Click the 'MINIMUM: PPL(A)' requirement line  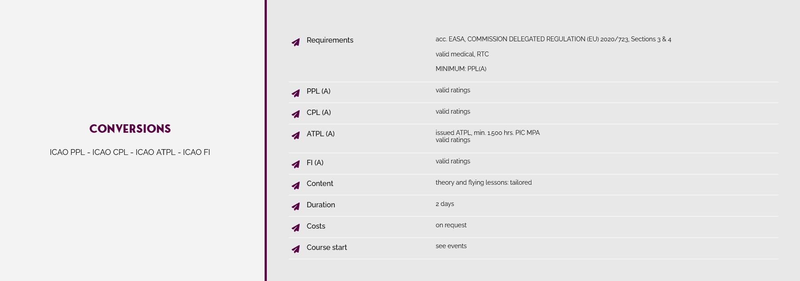[x=461, y=69]
